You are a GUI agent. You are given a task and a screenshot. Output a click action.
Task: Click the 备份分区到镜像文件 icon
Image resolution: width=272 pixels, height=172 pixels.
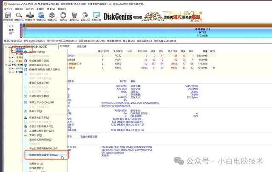25,127
